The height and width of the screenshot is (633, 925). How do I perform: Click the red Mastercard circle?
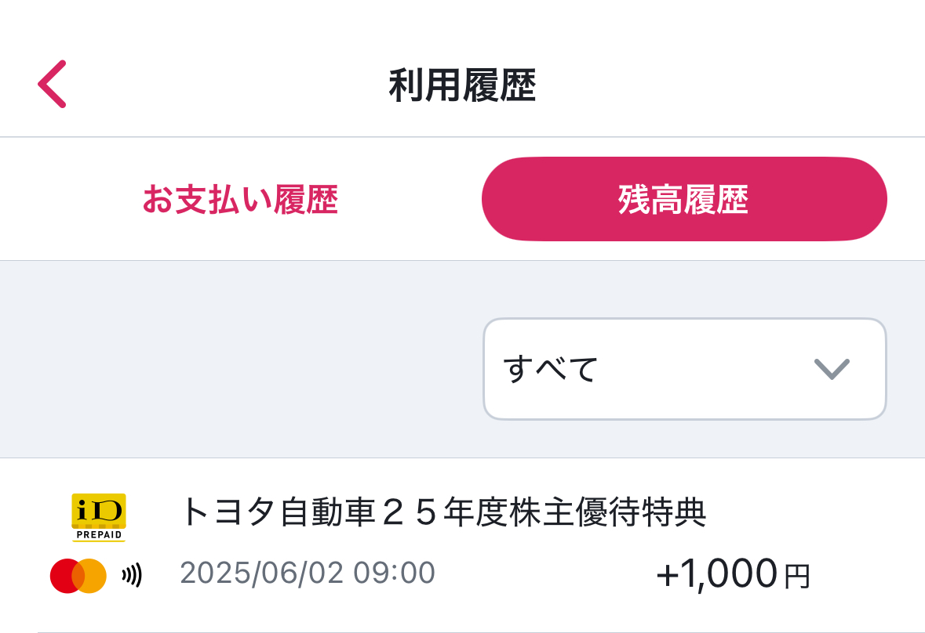tap(64, 576)
